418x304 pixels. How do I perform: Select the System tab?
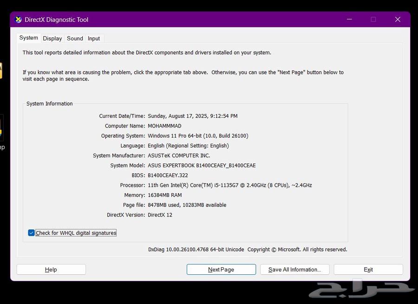(x=29, y=38)
